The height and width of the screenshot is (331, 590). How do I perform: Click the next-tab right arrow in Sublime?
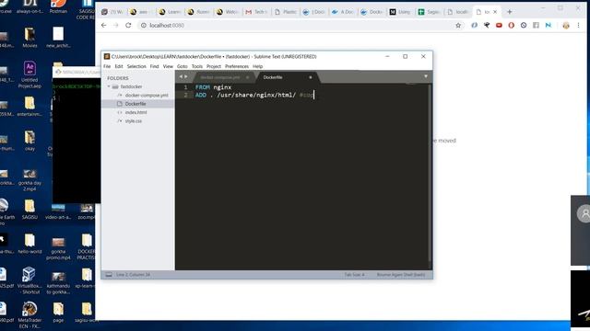(x=186, y=77)
